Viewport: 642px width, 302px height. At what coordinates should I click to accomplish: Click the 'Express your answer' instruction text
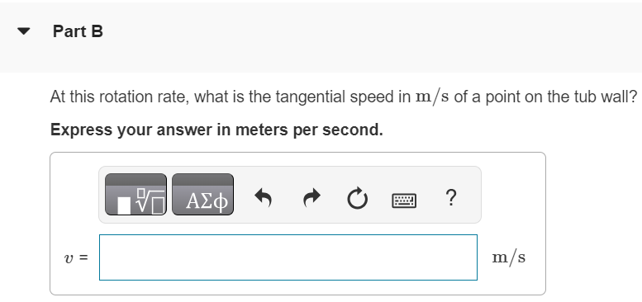216,130
